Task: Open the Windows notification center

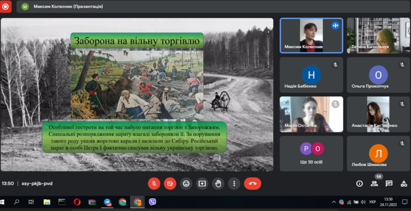Action: pos(406,202)
